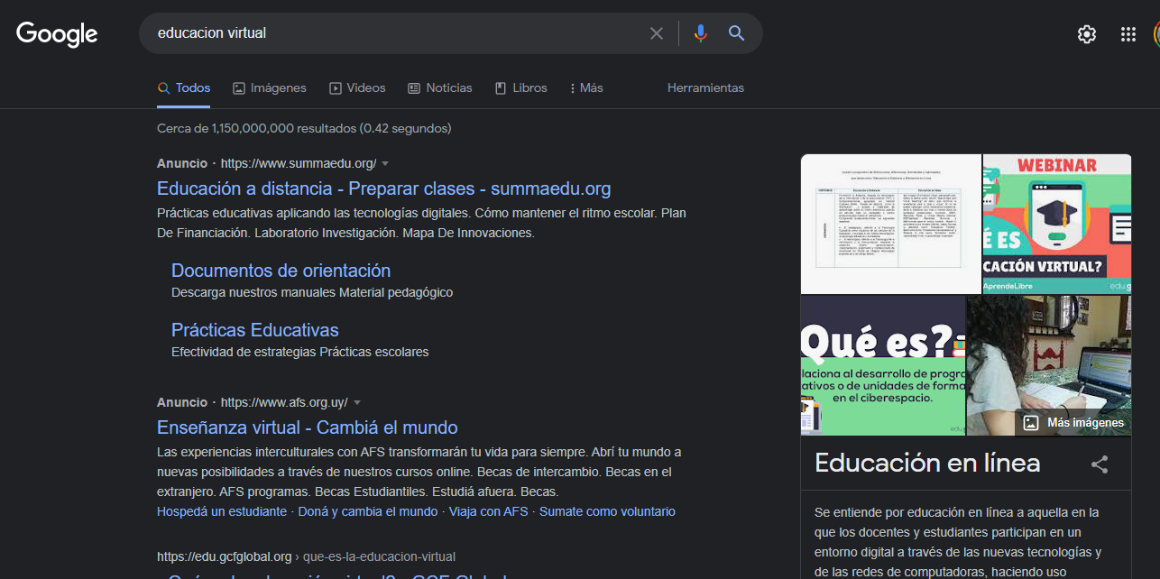Viewport: 1160px width, 579px height.
Task: Share the Educación en línea panel
Action: pyautogui.click(x=1100, y=464)
